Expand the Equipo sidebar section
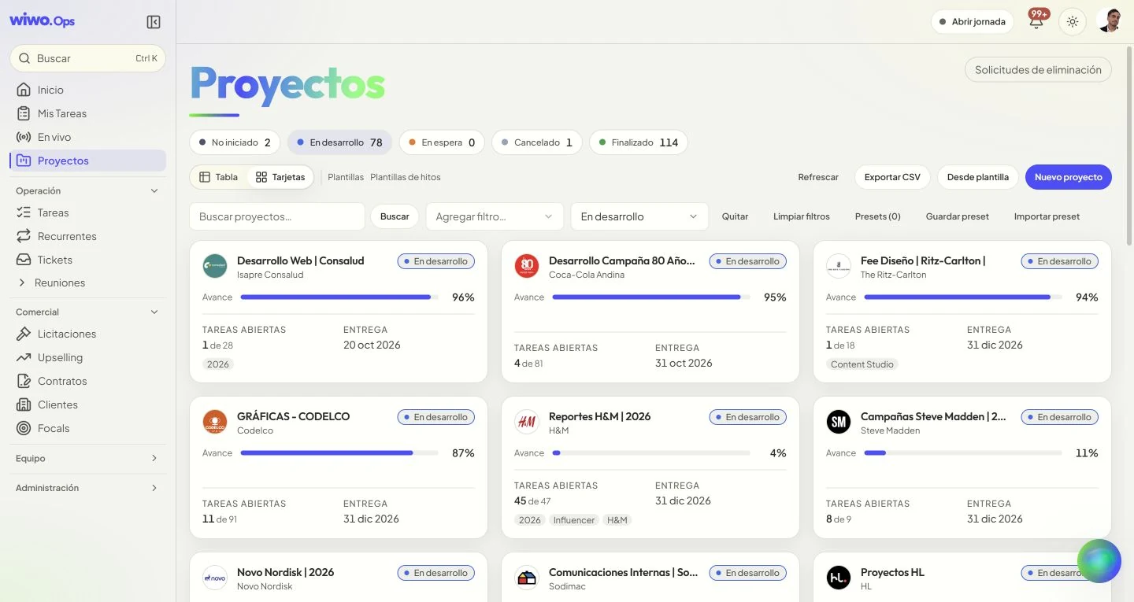The image size is (1134, 602). coord(88,458)
